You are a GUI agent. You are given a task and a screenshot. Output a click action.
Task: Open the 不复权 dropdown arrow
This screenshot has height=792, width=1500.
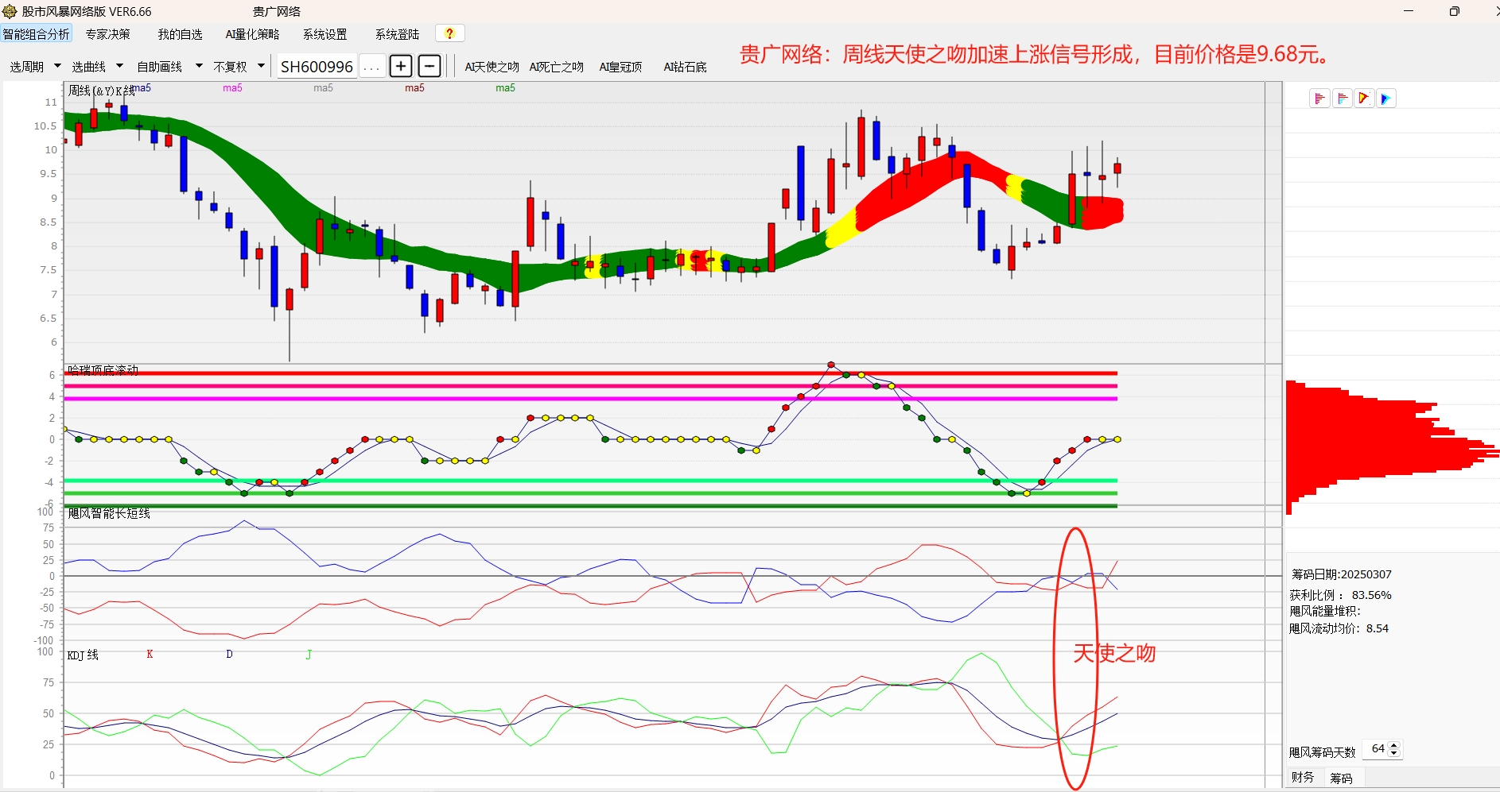(261, 66)
